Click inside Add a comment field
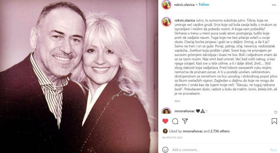The height and width of the screenshot is (153, 280). [220, 150]
